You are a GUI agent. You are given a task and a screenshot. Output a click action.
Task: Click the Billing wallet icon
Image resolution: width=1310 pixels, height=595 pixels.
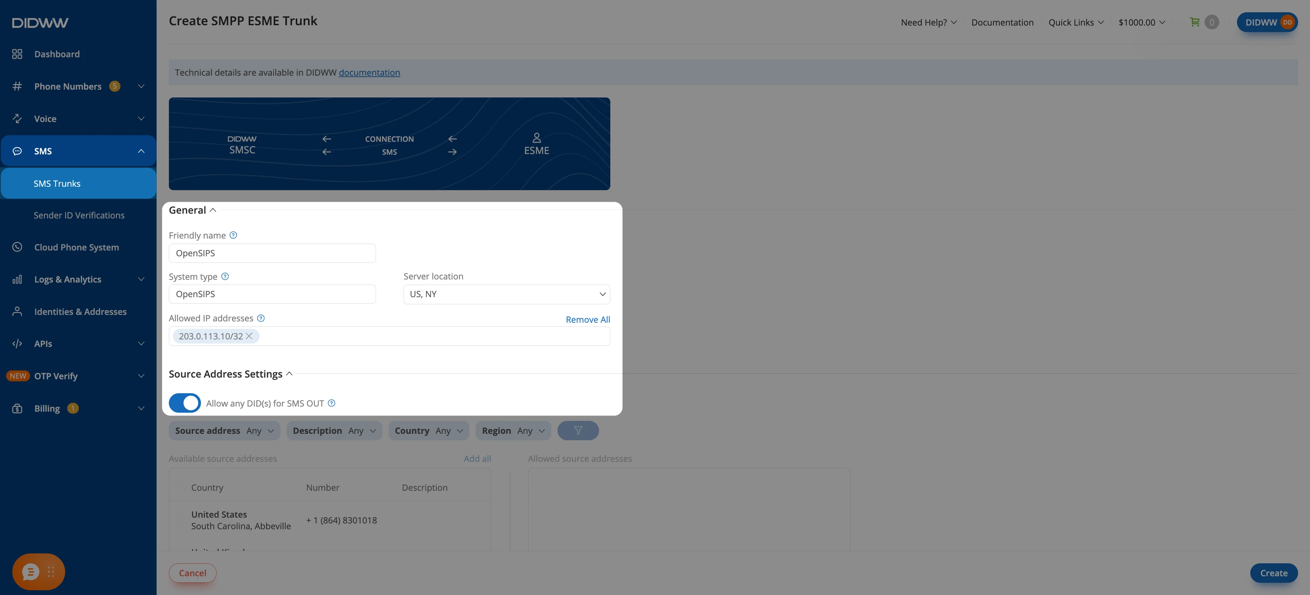(17, 408)
